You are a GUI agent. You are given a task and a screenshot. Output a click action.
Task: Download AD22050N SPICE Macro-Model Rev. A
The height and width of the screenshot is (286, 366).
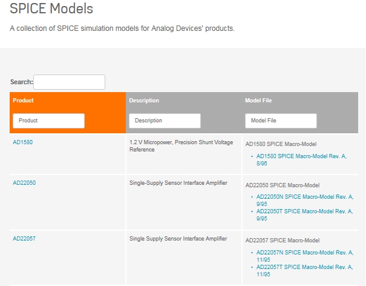coord(304,197)
